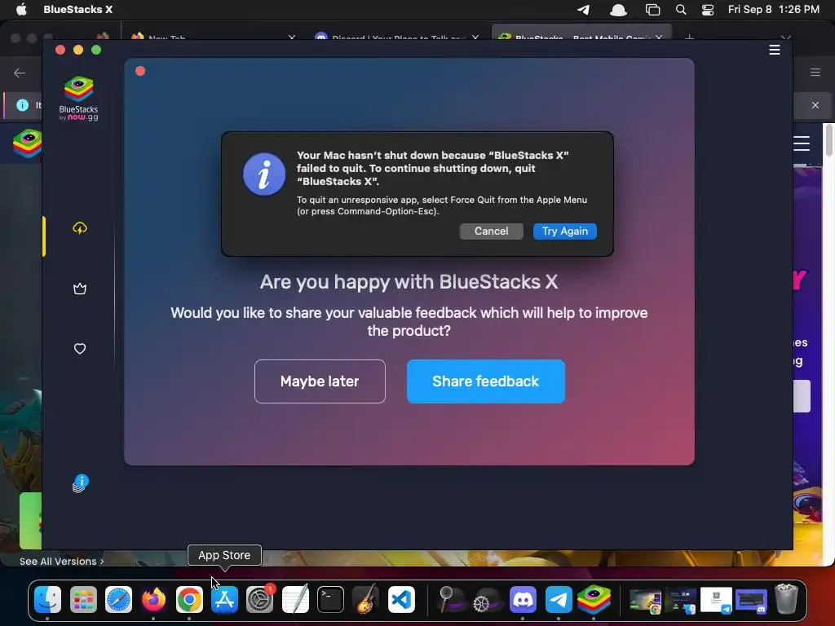Screen dimensions: 835x626
Task: Click the browser back arrow
Action: pyautogui.click(x=20, y=73)
